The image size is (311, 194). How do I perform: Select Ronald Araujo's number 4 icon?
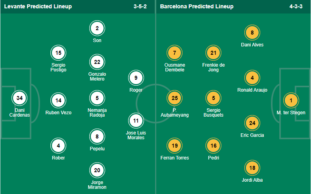tap(252, 78)
